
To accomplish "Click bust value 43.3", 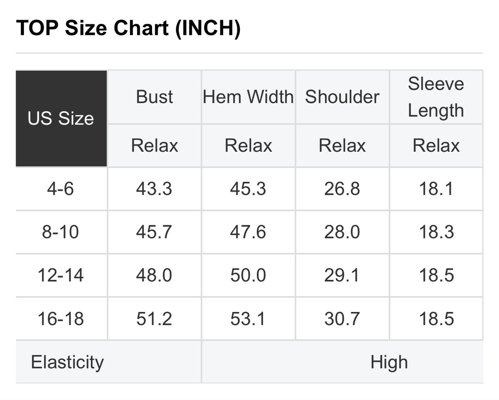I will [154, 189].
